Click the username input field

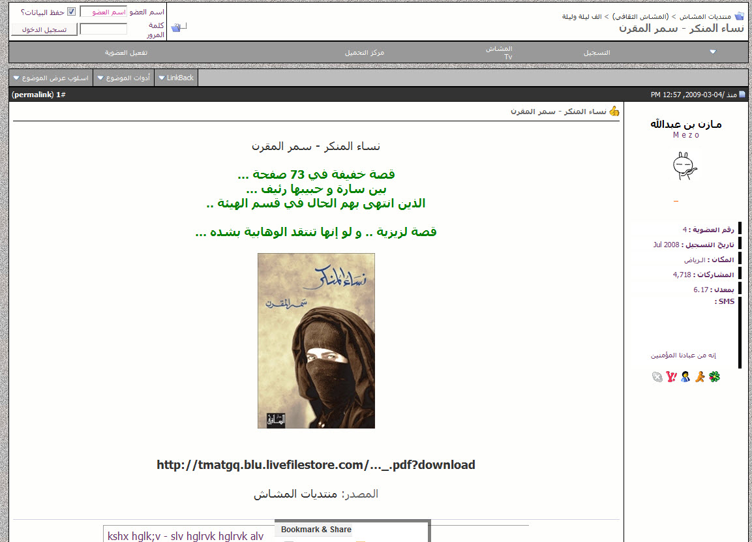tap(103, 12)
